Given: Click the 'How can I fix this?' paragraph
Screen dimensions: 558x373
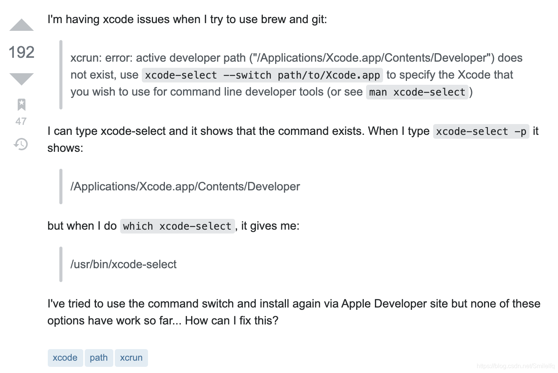Looking at the screenshot, I should click(x=294, y=312).
